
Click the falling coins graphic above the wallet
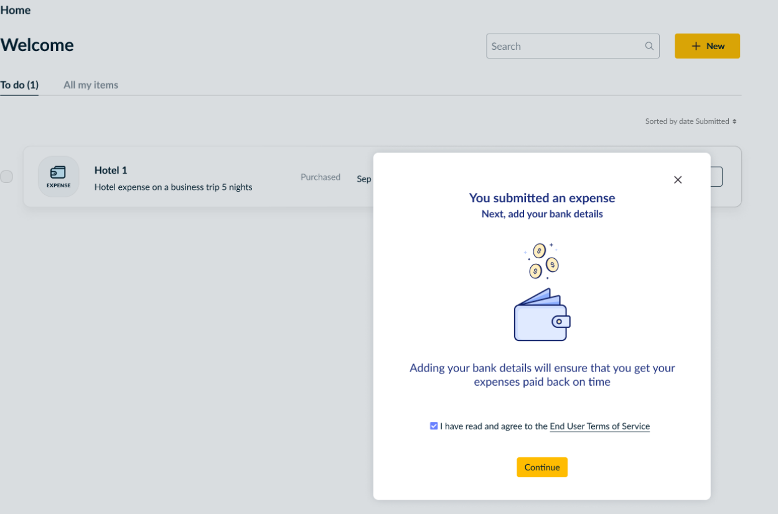pyautogui.click(x=542, y=260)
